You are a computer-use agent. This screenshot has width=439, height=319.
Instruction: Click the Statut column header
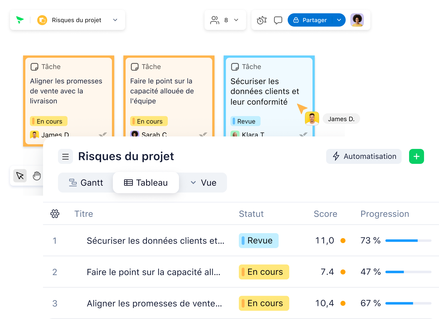[x=251, y=214]
